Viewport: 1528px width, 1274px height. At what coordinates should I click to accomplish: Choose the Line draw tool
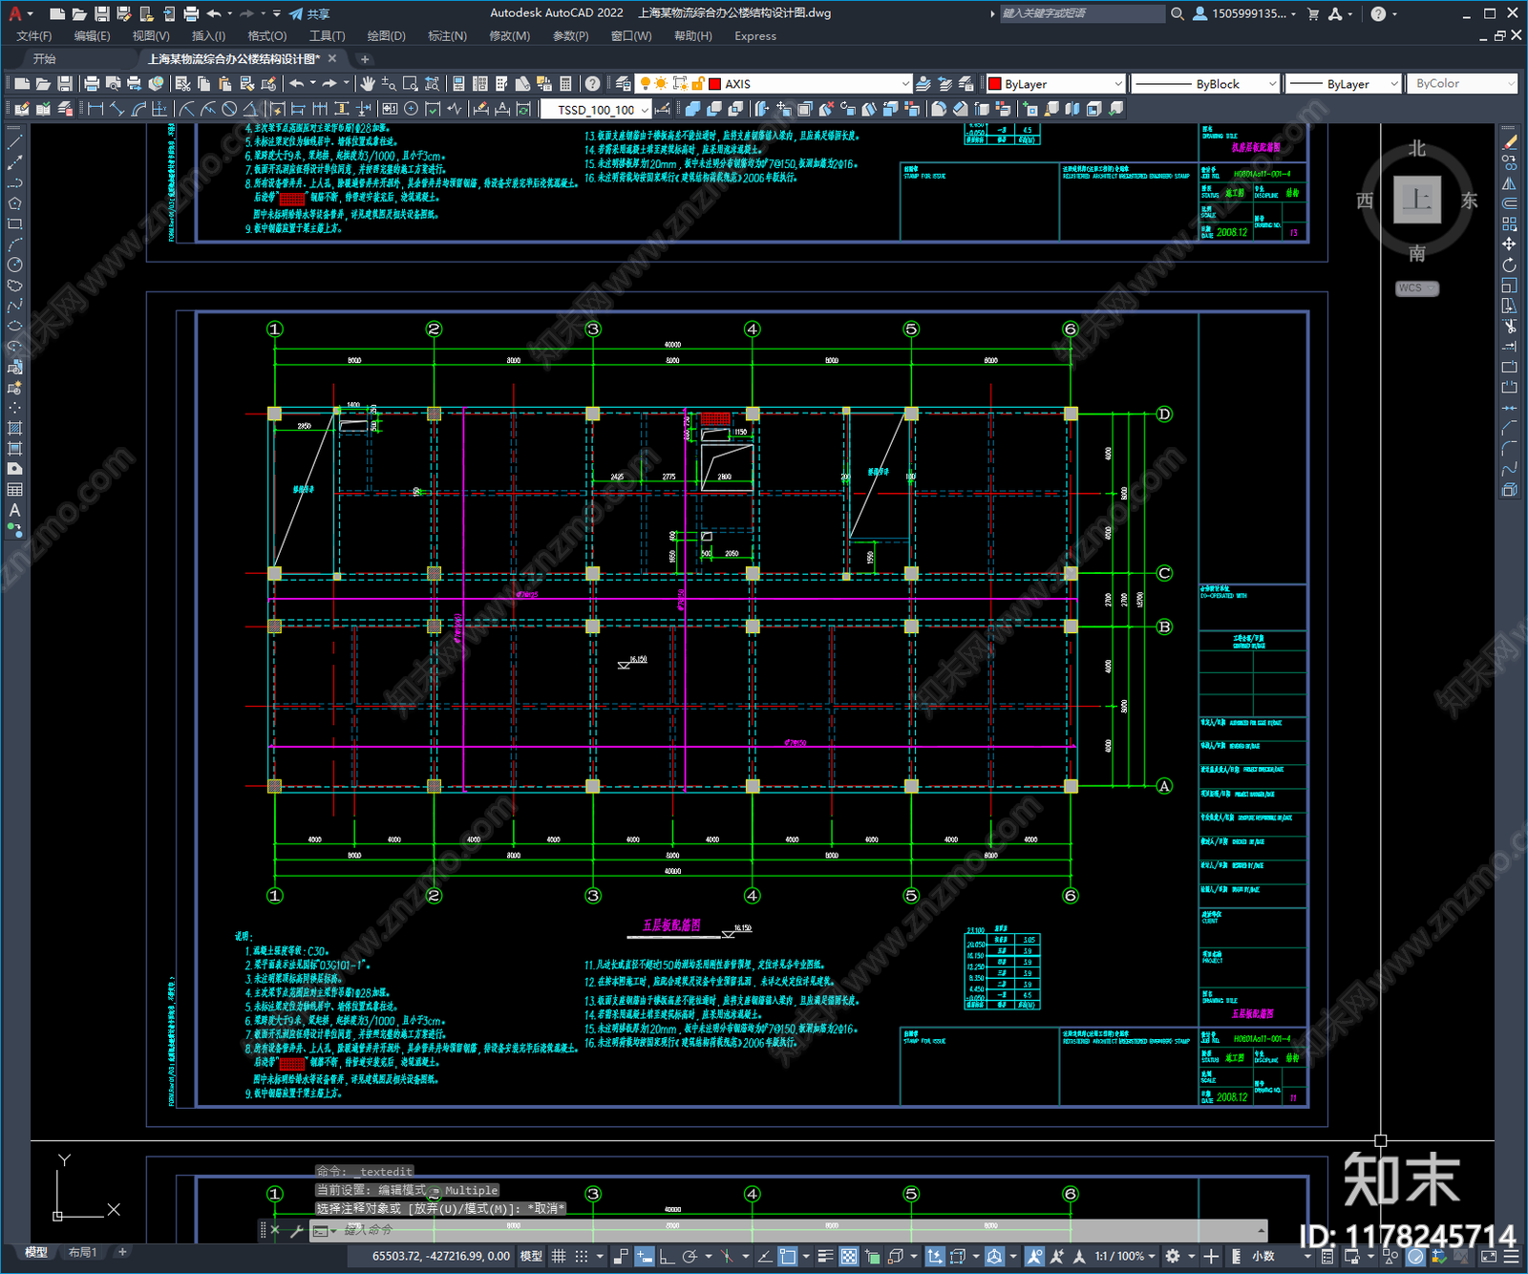coord(14,141)
